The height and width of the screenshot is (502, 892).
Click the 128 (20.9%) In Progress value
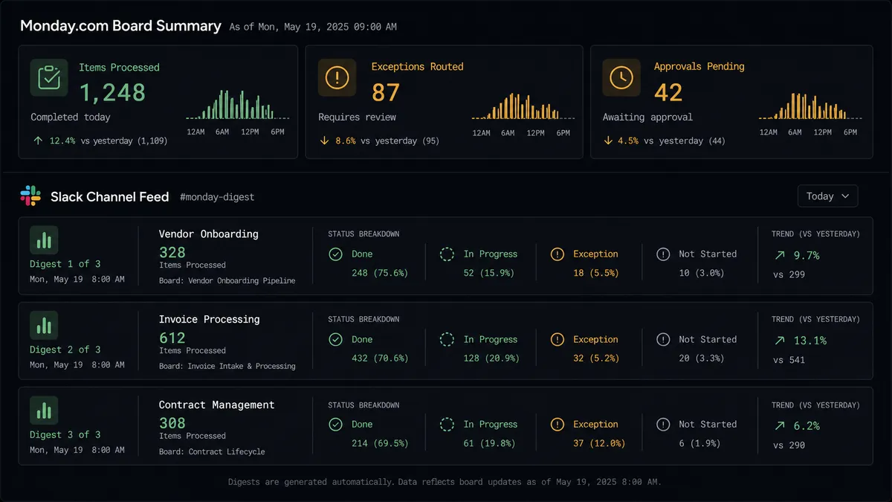tap(491, 358)
